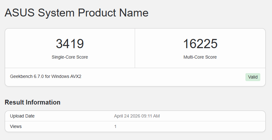Click the word Result in the section heading
Viewport: 272px width, 140px height.
(x=15, y=102)
